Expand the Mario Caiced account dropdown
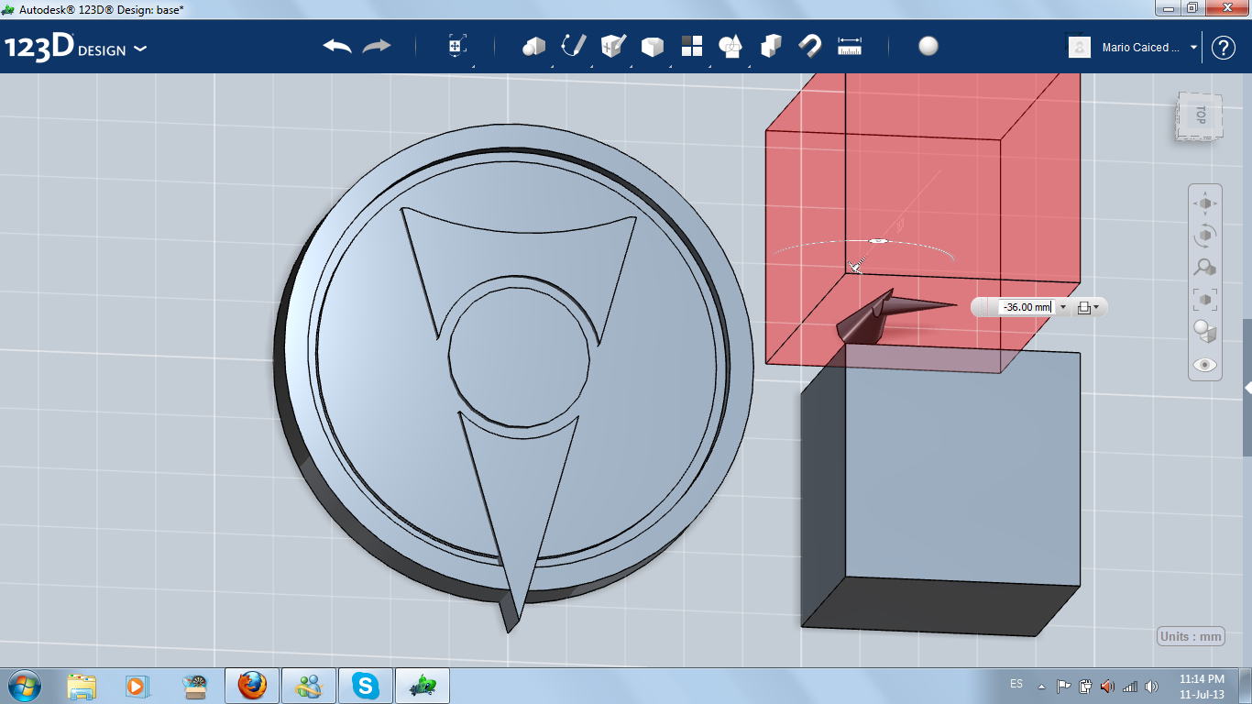Viewport: 1252px width, 704px height. click(x=1193, y=48)
